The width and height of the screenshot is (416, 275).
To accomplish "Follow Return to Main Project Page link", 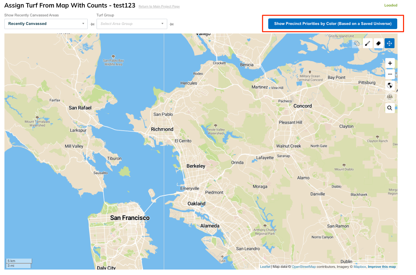I will [159, 6].
